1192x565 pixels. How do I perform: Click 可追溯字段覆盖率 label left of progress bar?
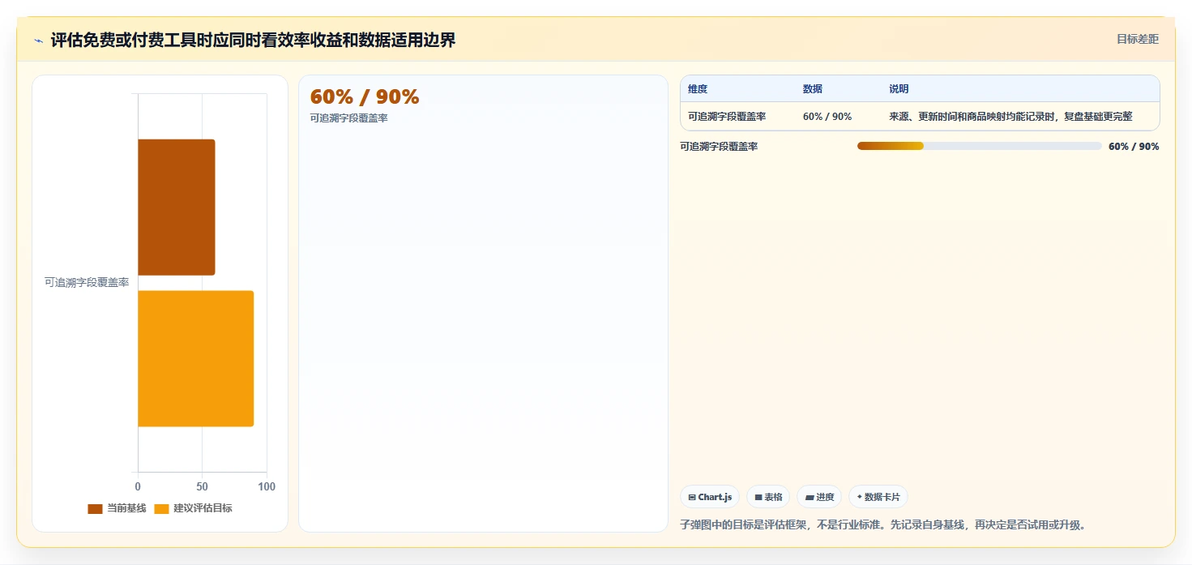(x=719, y=147)
